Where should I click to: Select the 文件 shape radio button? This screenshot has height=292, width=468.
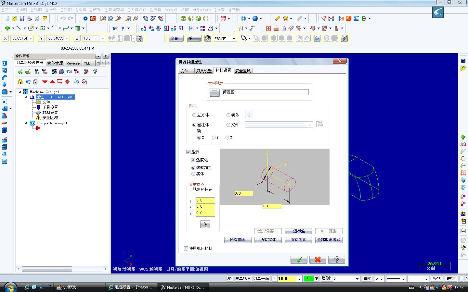click(x=228, y=125)
